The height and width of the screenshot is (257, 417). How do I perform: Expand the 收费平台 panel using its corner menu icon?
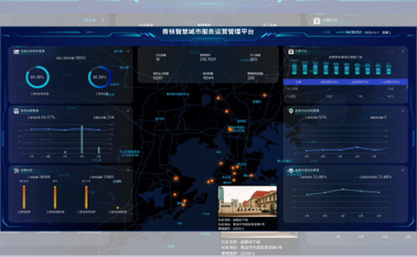[402, 51]
